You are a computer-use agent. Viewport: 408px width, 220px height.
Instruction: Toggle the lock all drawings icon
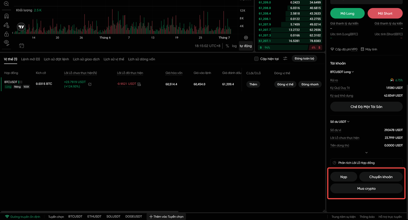point(6,34)
